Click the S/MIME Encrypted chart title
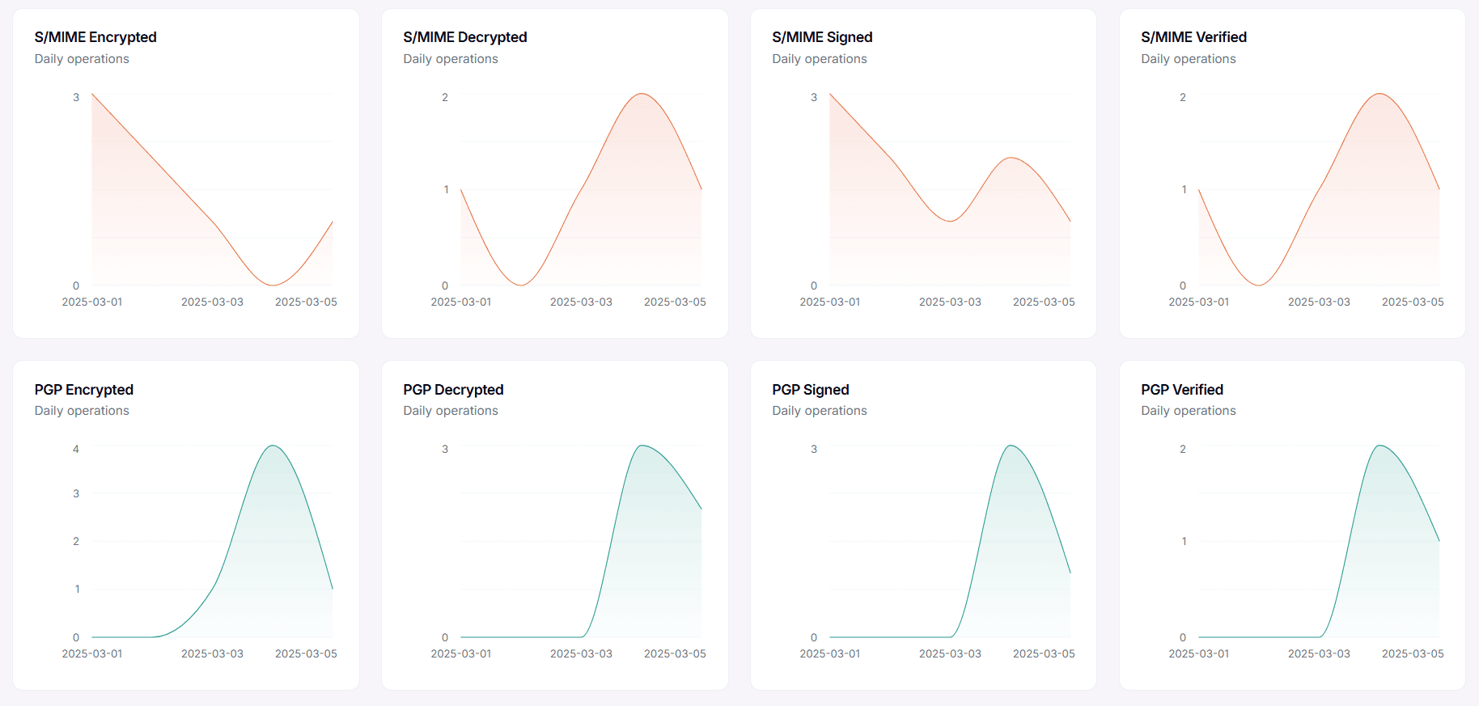Viewport: 1479px width, 706px height. pos(95,37)
